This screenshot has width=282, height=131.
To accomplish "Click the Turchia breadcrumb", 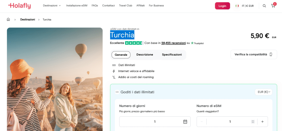I will pyautogui.click(x=47, y=20).
